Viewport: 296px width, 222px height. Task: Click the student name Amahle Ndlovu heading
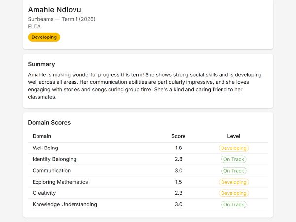pyautogui.click(x=54, y=10)
